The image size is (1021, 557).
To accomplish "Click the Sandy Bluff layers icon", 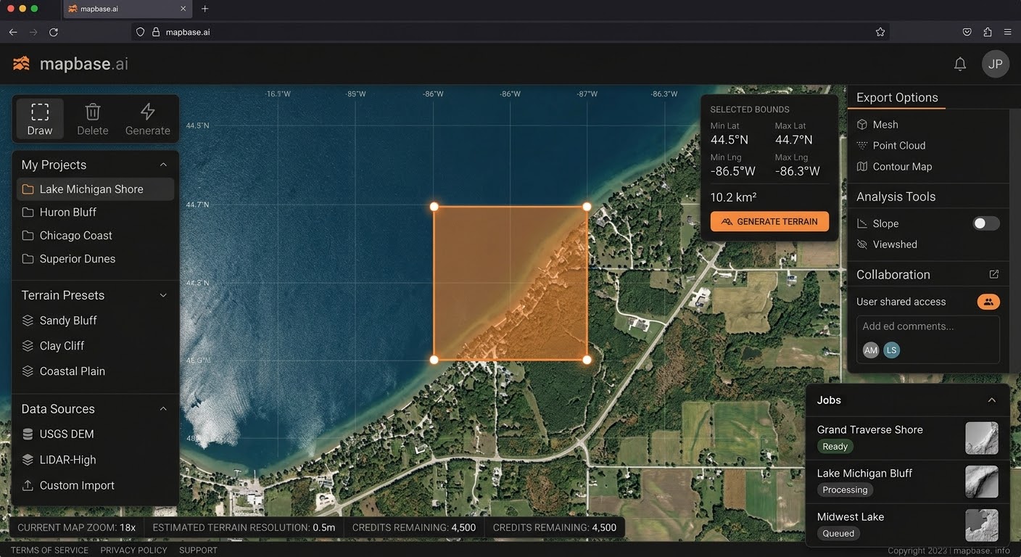I will 28,321.
